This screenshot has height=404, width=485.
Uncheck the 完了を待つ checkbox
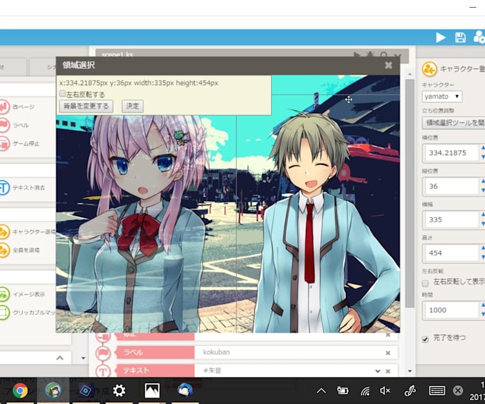tap(426, 339)
